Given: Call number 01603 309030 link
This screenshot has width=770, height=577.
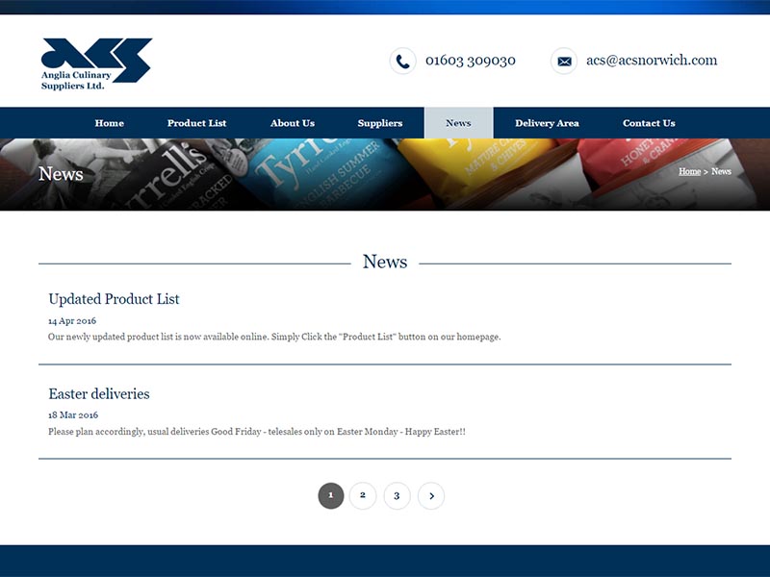Looking at the screenshot, I should tap(471, 61).
